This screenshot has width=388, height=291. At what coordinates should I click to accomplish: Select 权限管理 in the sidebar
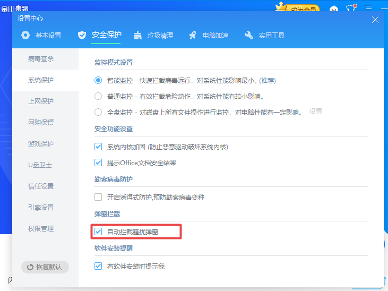[x=45, y=228]
